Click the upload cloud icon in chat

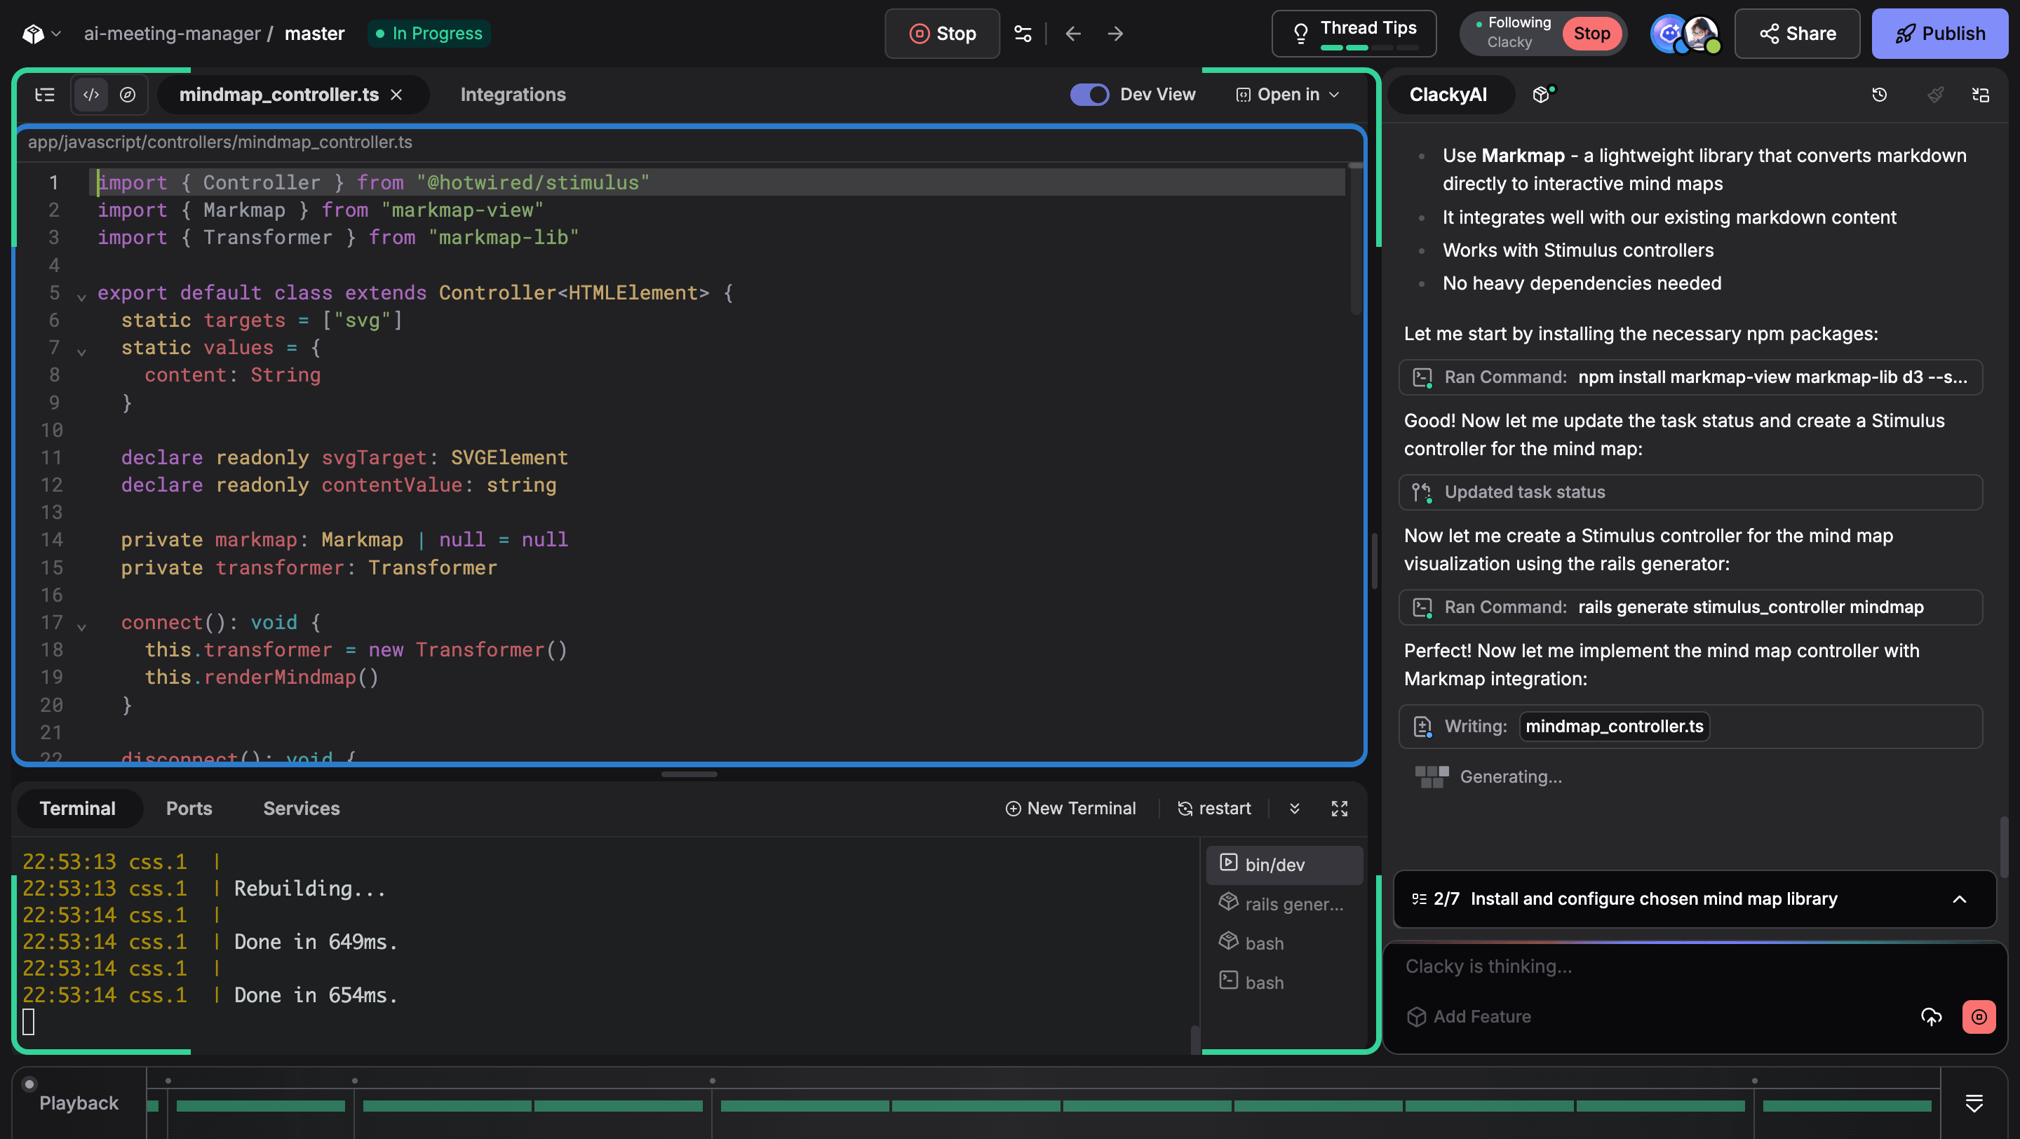[1932, 1017]
